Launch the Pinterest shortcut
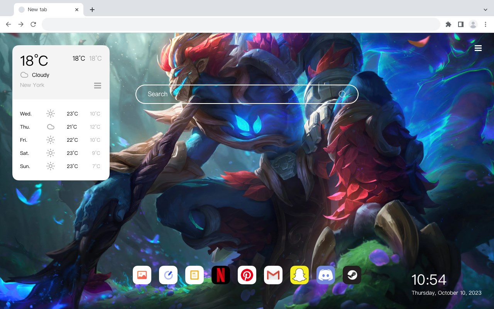Viewport: 494px width, 309px height. pyautogui.click(x=247, y=275)
